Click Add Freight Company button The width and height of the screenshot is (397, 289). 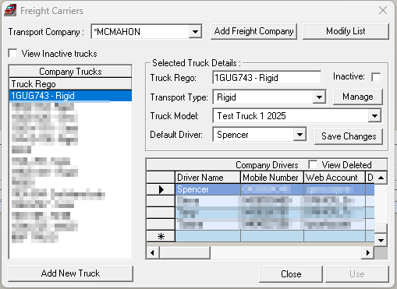(x=253, y=31)
